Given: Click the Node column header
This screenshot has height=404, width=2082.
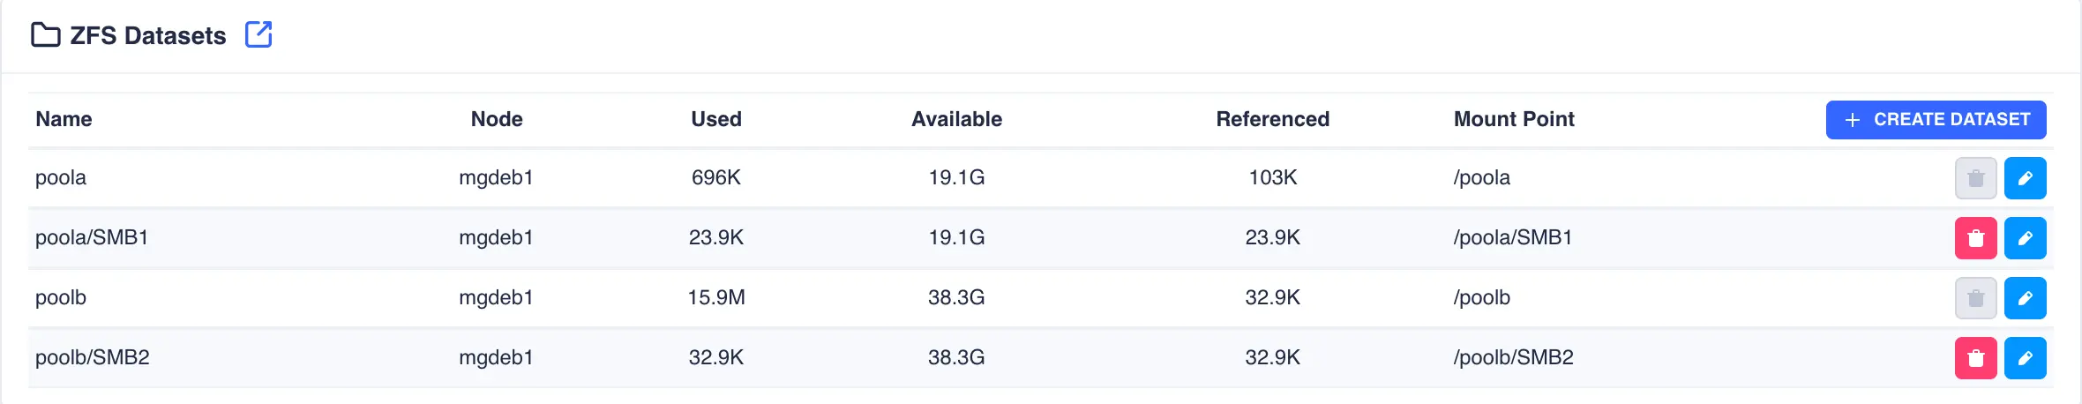Looking at the screenshot, I should tap(497, 119).
